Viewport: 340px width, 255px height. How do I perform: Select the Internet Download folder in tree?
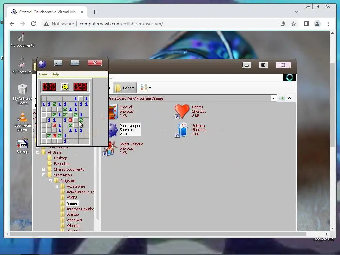tap(80, 209)
